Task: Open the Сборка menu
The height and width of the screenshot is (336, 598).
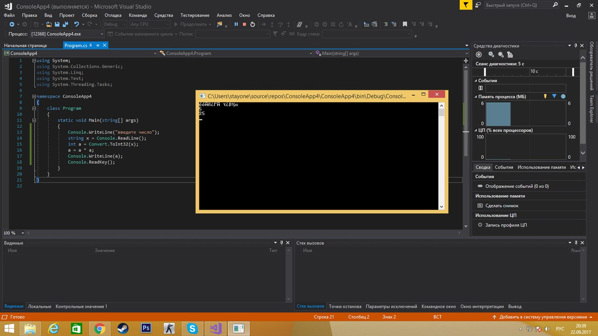Action: [89, 15]
